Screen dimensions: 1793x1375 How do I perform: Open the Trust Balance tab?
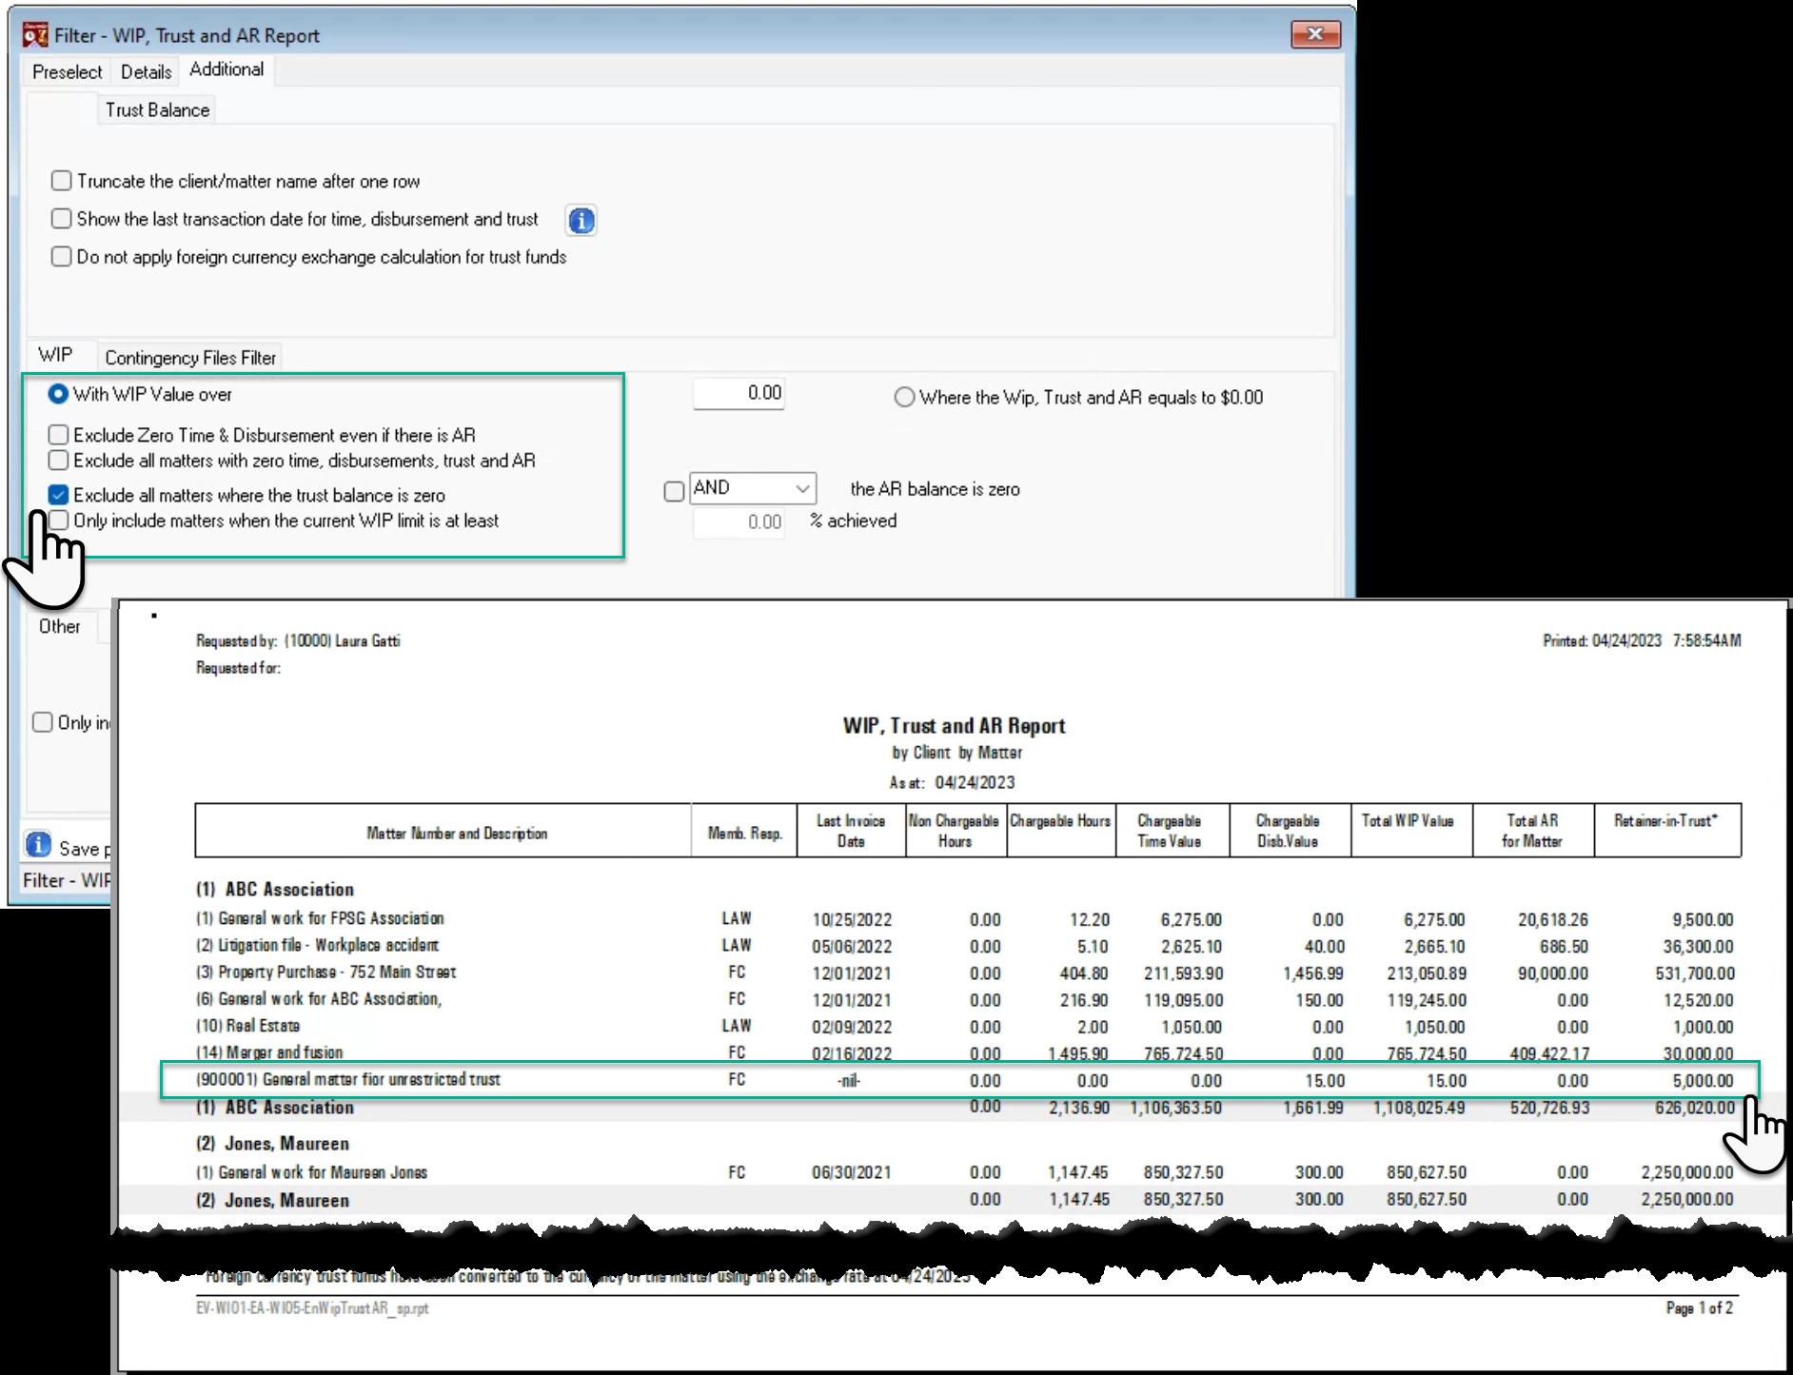click(x=157, y=109)
